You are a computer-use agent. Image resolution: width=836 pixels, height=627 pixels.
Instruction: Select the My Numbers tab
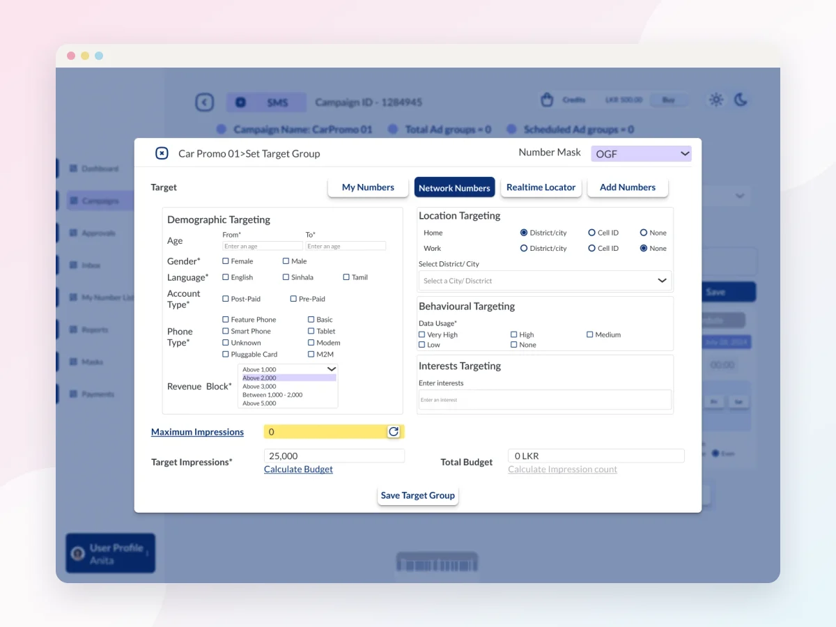click(x=368, y=187)
